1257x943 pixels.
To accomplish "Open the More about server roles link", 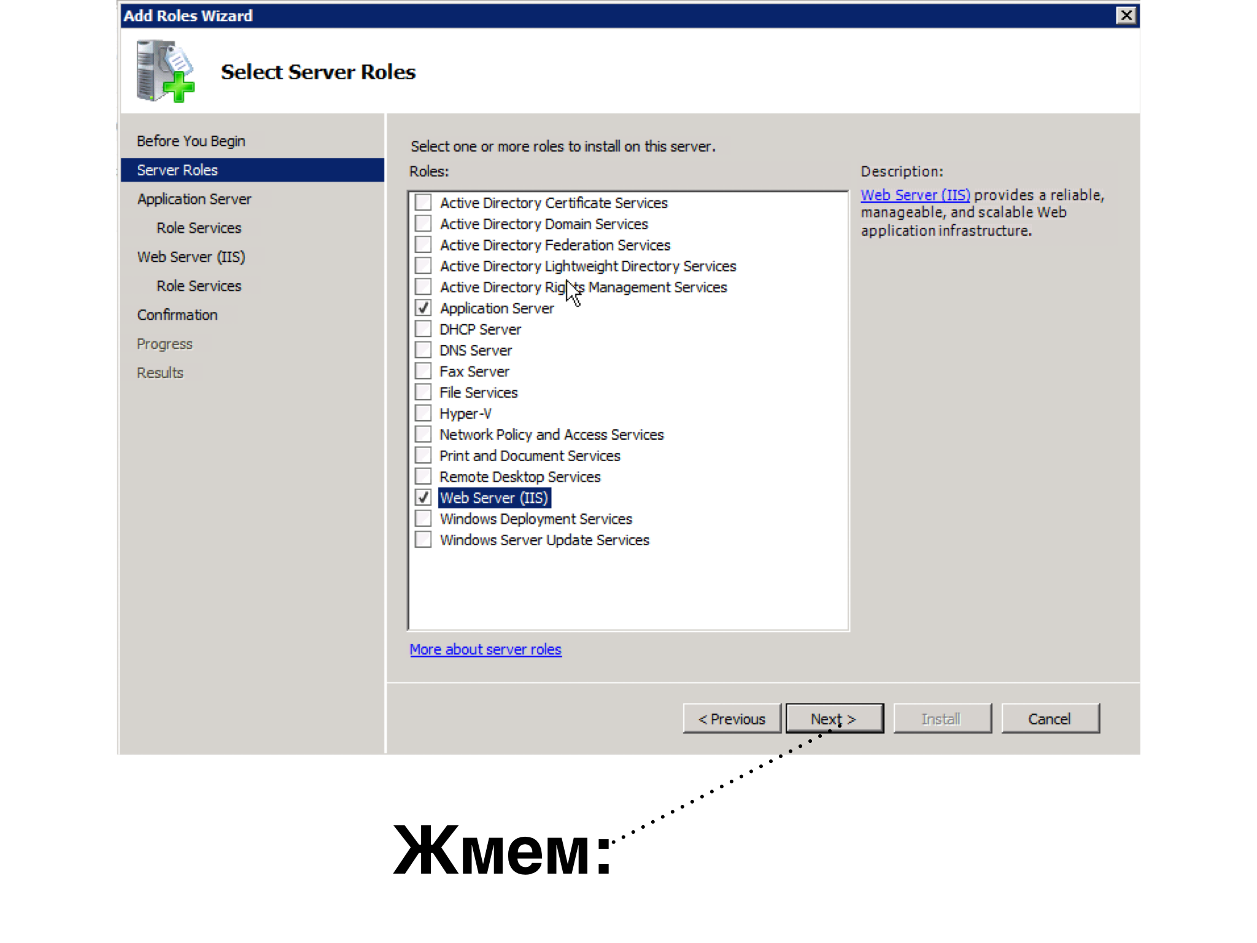I will coord(485,650).
